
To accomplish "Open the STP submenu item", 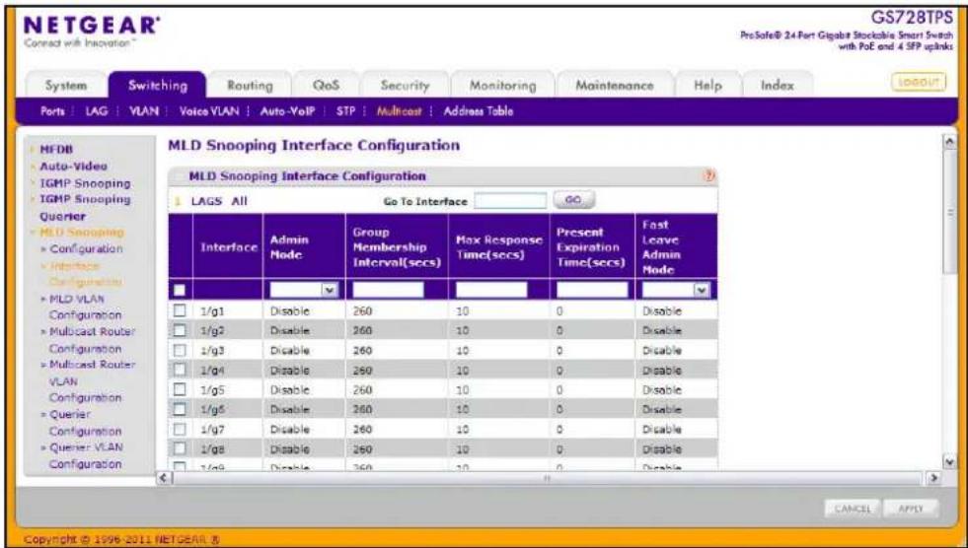I will click(345, 111).
